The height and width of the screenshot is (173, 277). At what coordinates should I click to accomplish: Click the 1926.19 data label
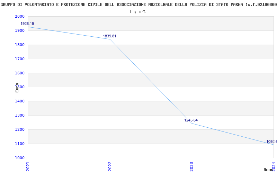click(27, 24)
